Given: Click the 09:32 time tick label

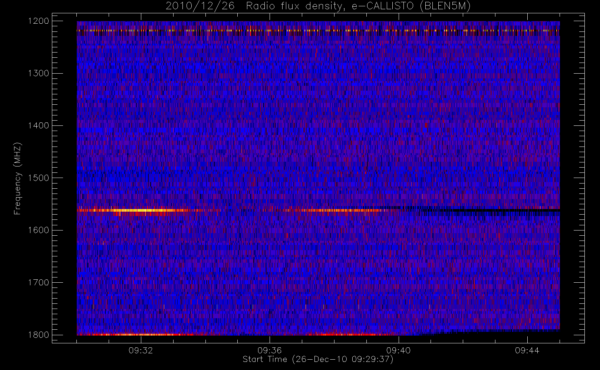Looking at the screenshot, I should [x=141, y=350].
